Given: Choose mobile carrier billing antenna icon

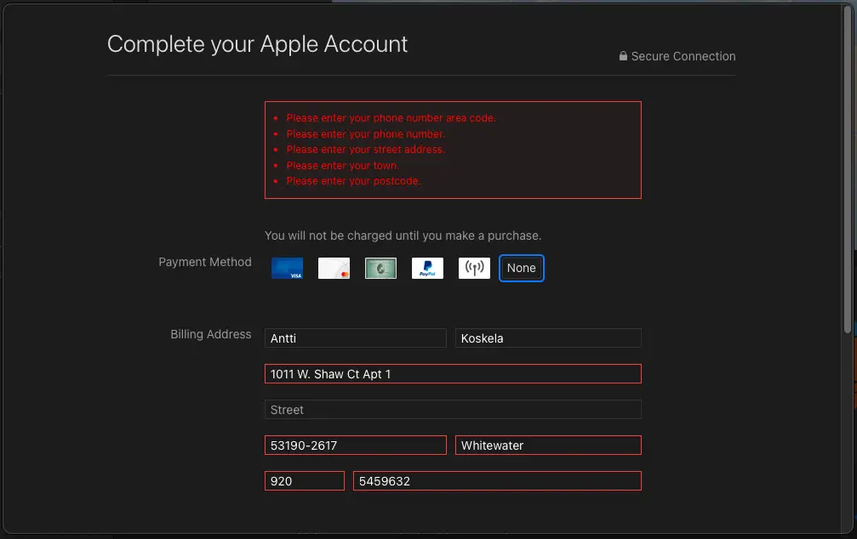Looking at the screenshot, I should pos(474,269).
